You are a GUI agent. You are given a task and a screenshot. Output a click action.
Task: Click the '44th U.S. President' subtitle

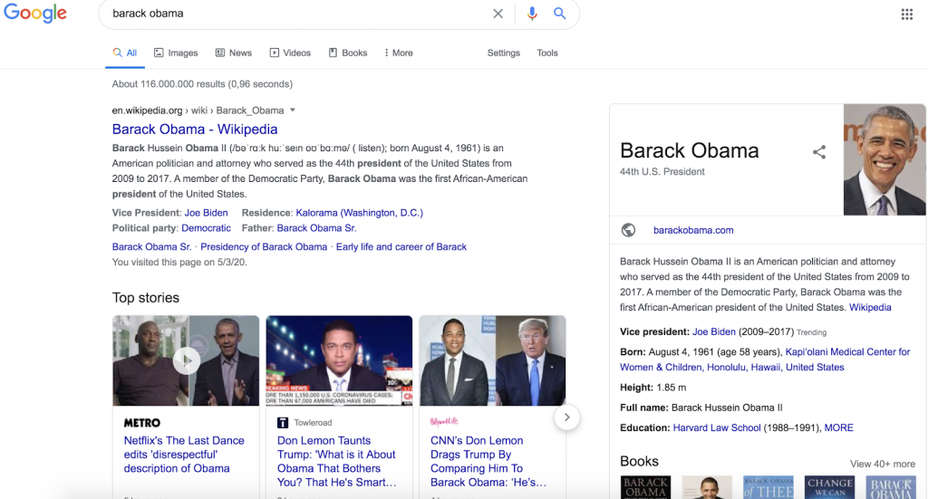[662, 171]
